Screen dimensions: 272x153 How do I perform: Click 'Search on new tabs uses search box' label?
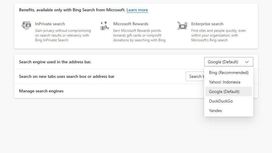pos(67,76)
